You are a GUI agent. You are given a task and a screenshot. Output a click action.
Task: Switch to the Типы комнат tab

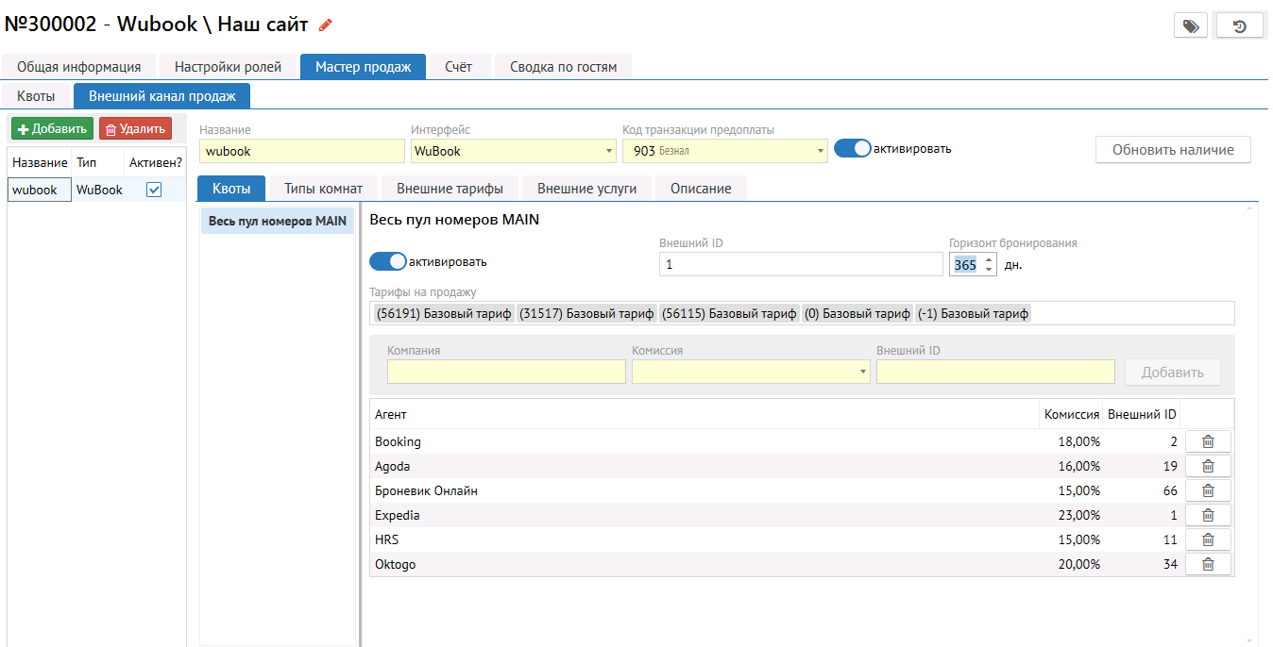click(x=323, y=189)
